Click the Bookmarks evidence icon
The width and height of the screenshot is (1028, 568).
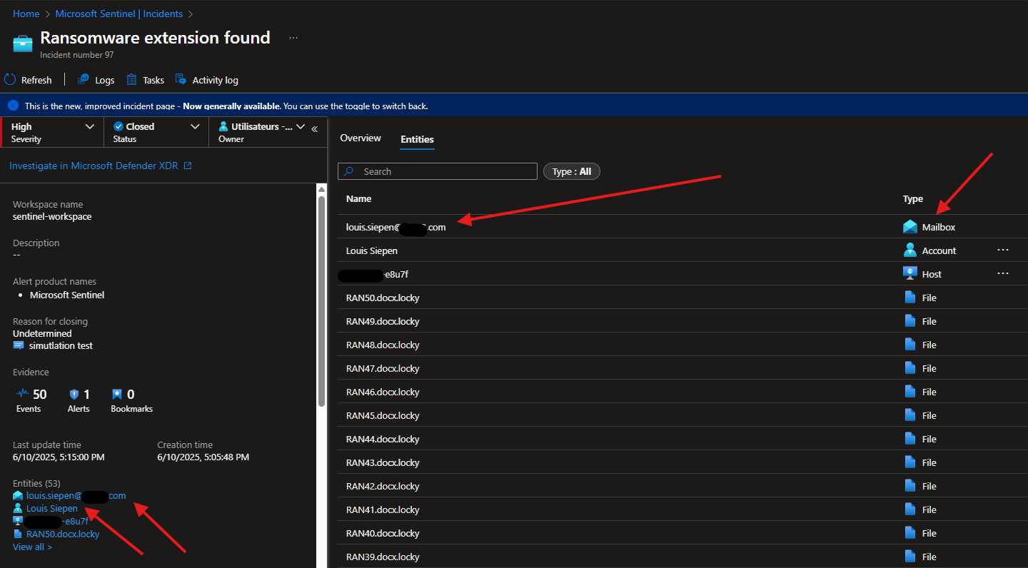117,394
